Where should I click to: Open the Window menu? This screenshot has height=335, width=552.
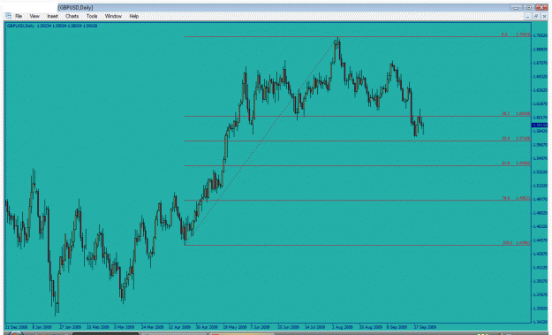[x=113, y=16]
